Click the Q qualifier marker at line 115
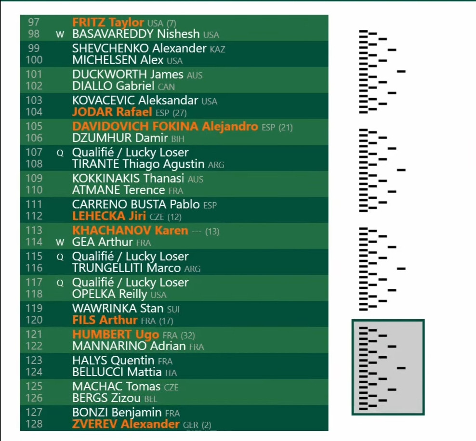This screenshot has width=476, height=441. point(60,257)
